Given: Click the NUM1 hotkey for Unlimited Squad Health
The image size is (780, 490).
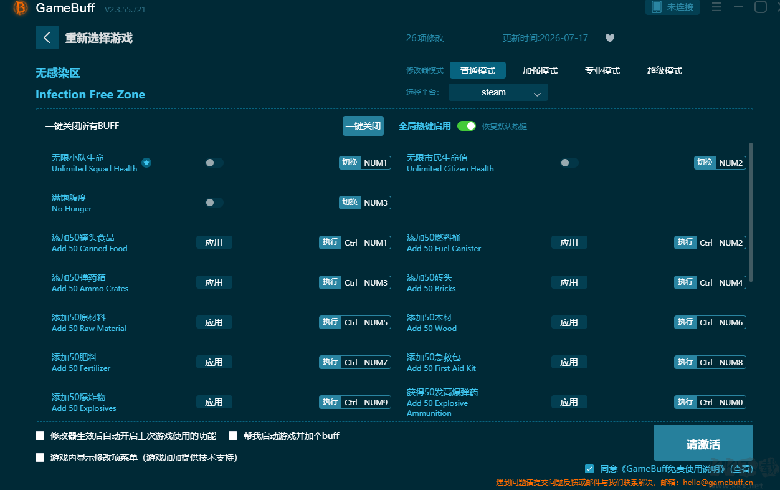Looking at the screenshot, I should coord(365,163).
